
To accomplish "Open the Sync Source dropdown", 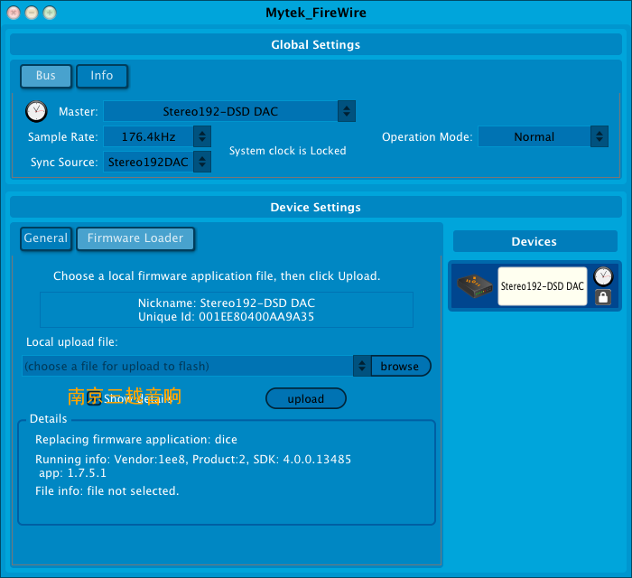I will coord(157,162).
